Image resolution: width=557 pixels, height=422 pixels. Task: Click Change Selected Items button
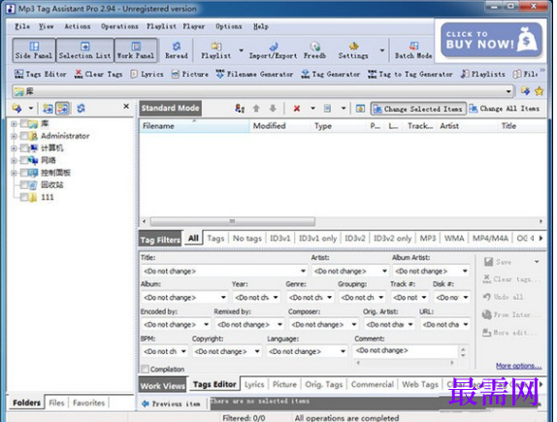tap(418, 109)
